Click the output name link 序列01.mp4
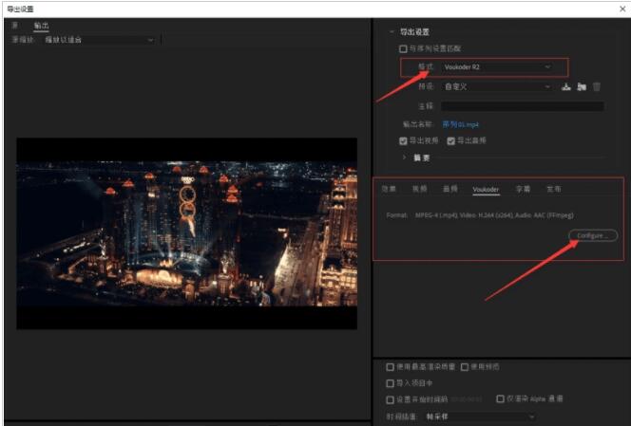Screen dimensions: 631x426 click(460, 124)
